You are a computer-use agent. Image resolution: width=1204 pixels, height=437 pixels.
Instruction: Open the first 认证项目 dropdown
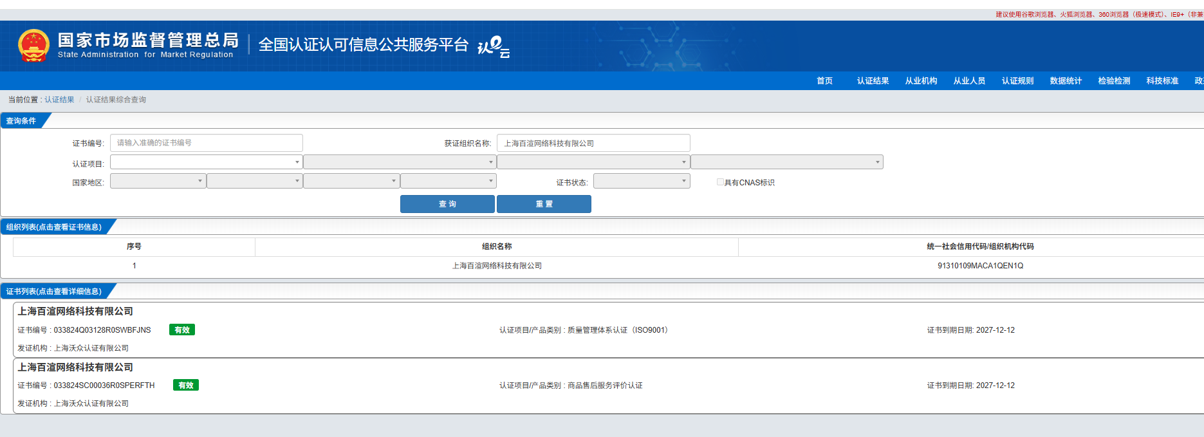click(206, 162)
